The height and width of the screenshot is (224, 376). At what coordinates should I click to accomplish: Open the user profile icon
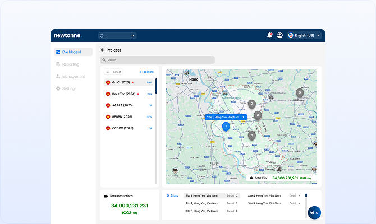click(x=279, y=35)
